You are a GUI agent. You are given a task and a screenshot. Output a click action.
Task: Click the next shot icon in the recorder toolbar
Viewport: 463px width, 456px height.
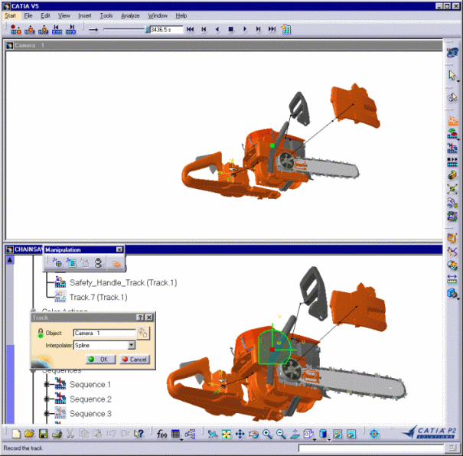click(71, 29)
